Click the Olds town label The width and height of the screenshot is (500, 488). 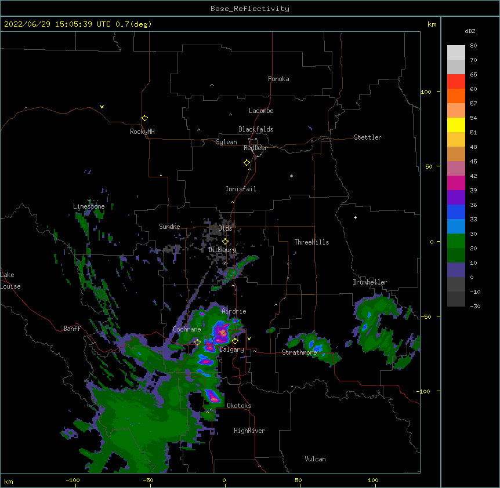[x=225, y=228]
